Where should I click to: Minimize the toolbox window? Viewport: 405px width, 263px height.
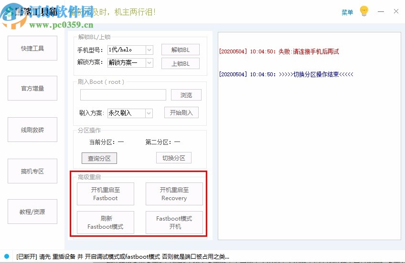(381, 11)
